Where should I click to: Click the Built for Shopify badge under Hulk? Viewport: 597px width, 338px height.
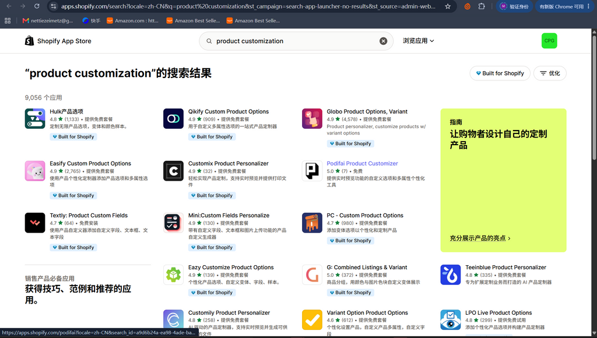tap(73, 136)
